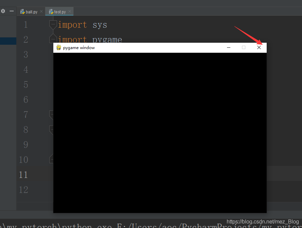
Task: Select the highlighted item in project sidebar
Action: [8, 41]
